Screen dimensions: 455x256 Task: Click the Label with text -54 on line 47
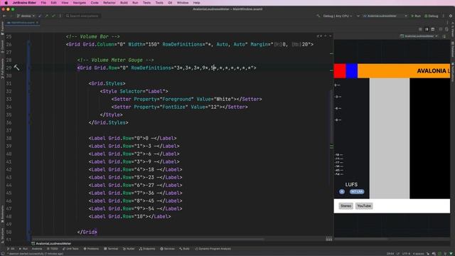click(136, 208)
